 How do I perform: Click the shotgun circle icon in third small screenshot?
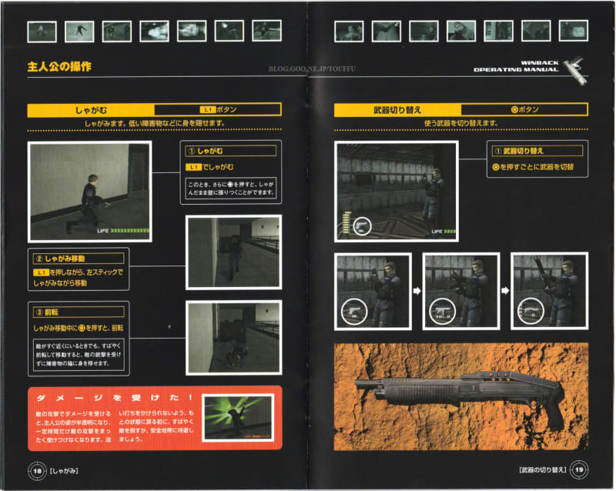coord(531,311)
